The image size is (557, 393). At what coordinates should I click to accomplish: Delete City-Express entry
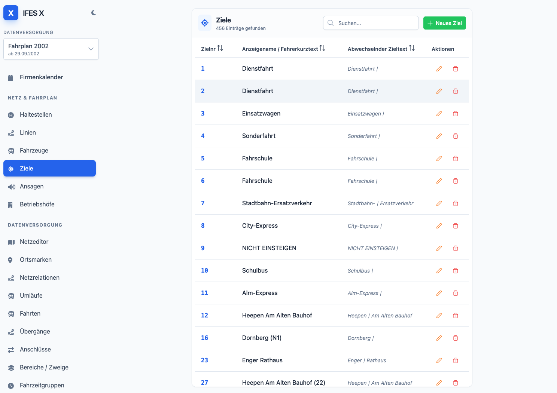[x=456, y=226]
